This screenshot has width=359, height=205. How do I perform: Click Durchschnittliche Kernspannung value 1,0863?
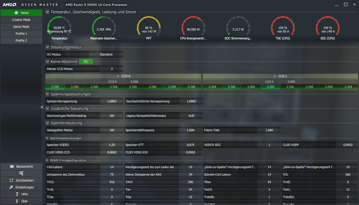(x=191, y=101)
